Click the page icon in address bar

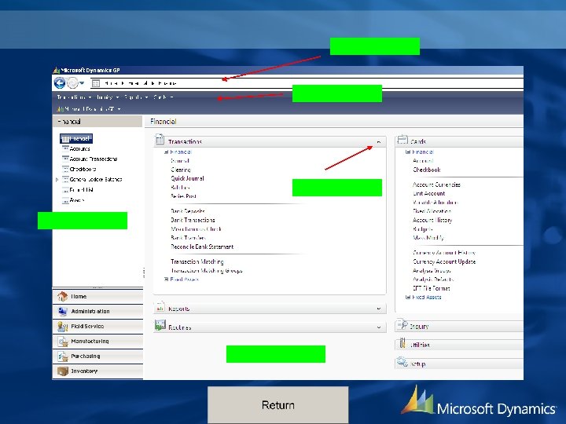coord(96,83)
